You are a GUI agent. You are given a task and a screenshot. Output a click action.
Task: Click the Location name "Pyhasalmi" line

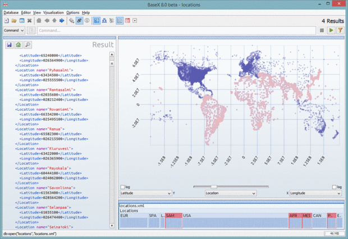[44, 70]
